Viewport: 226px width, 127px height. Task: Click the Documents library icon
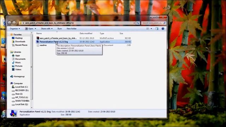tap(13, 59)
